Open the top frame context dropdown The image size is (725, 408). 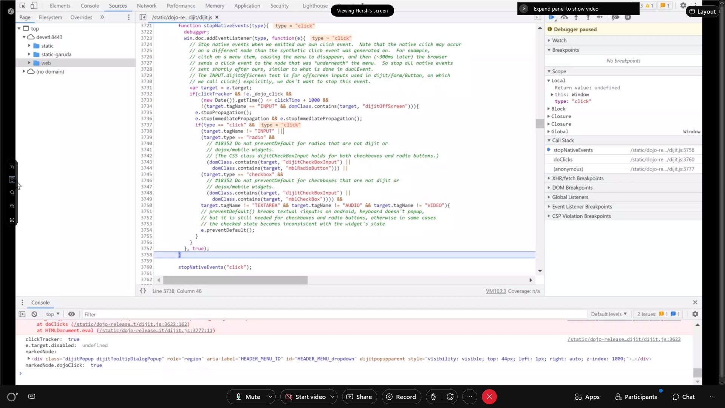point(52,314)
